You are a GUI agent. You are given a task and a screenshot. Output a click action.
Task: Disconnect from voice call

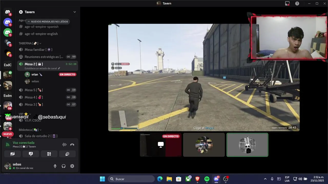tap(72, 145)
